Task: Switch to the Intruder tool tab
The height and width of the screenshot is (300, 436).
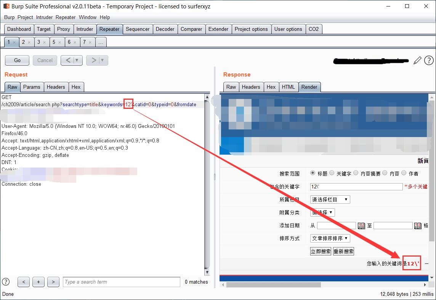Action: tap(85, 29)
